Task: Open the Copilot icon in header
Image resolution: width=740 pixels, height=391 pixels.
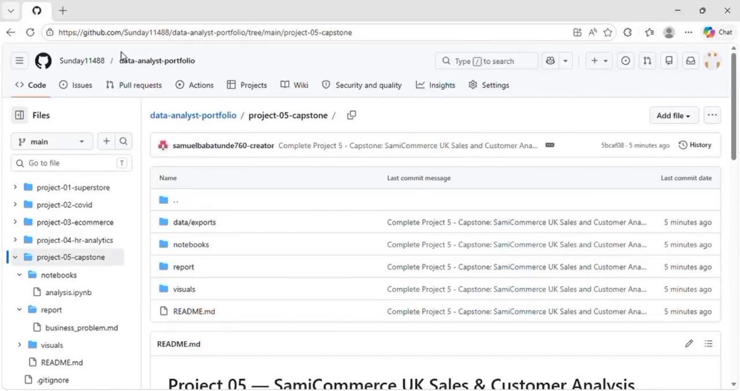Action: pos(550,60)
